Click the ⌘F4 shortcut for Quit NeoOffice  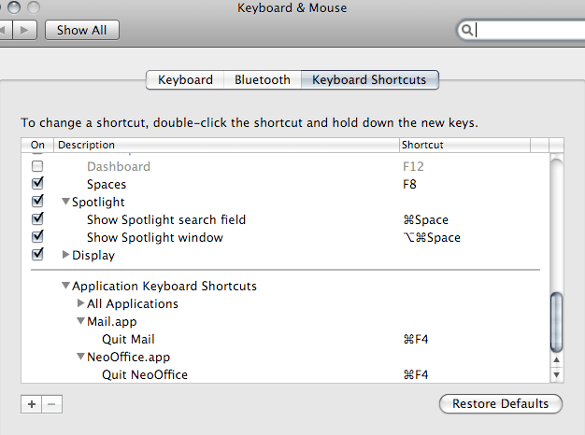pyautogui.click(x=416, y=374)
